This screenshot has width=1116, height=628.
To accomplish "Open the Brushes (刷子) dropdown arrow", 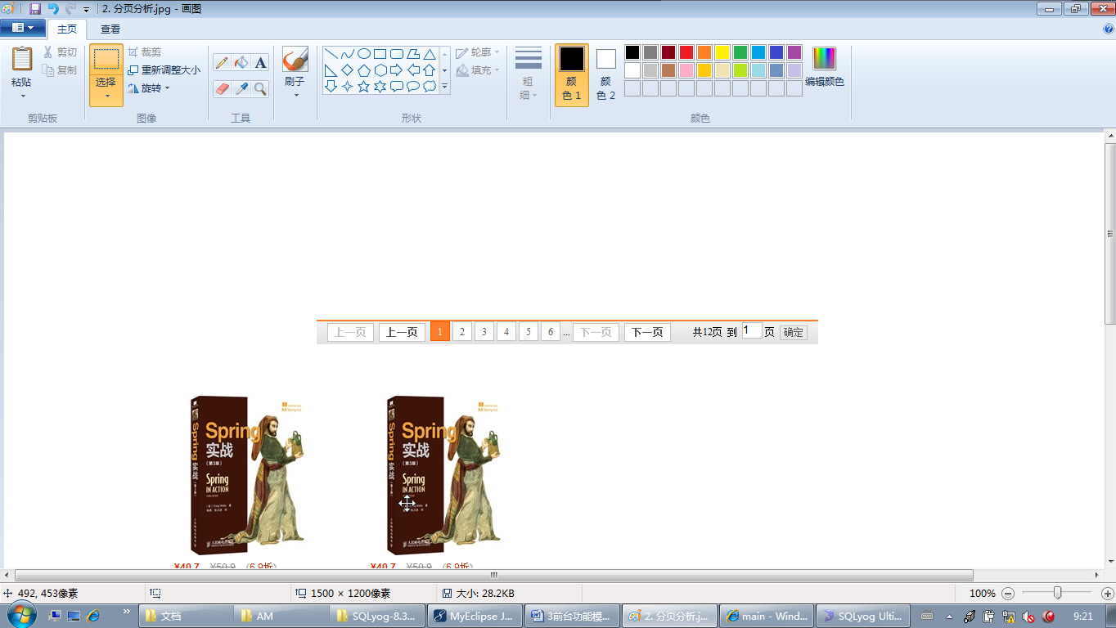I will coord(295,95).
